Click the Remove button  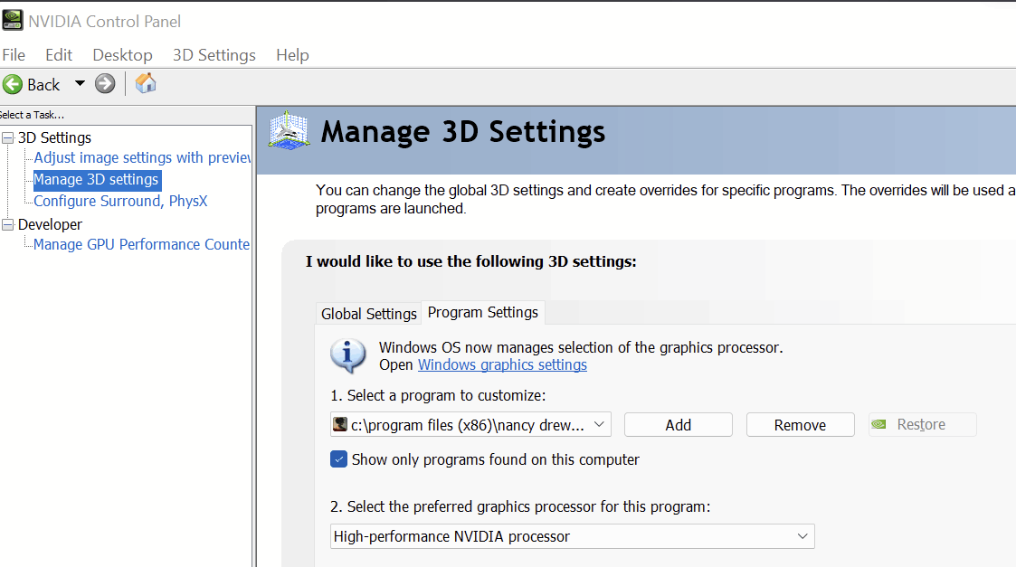800,424
